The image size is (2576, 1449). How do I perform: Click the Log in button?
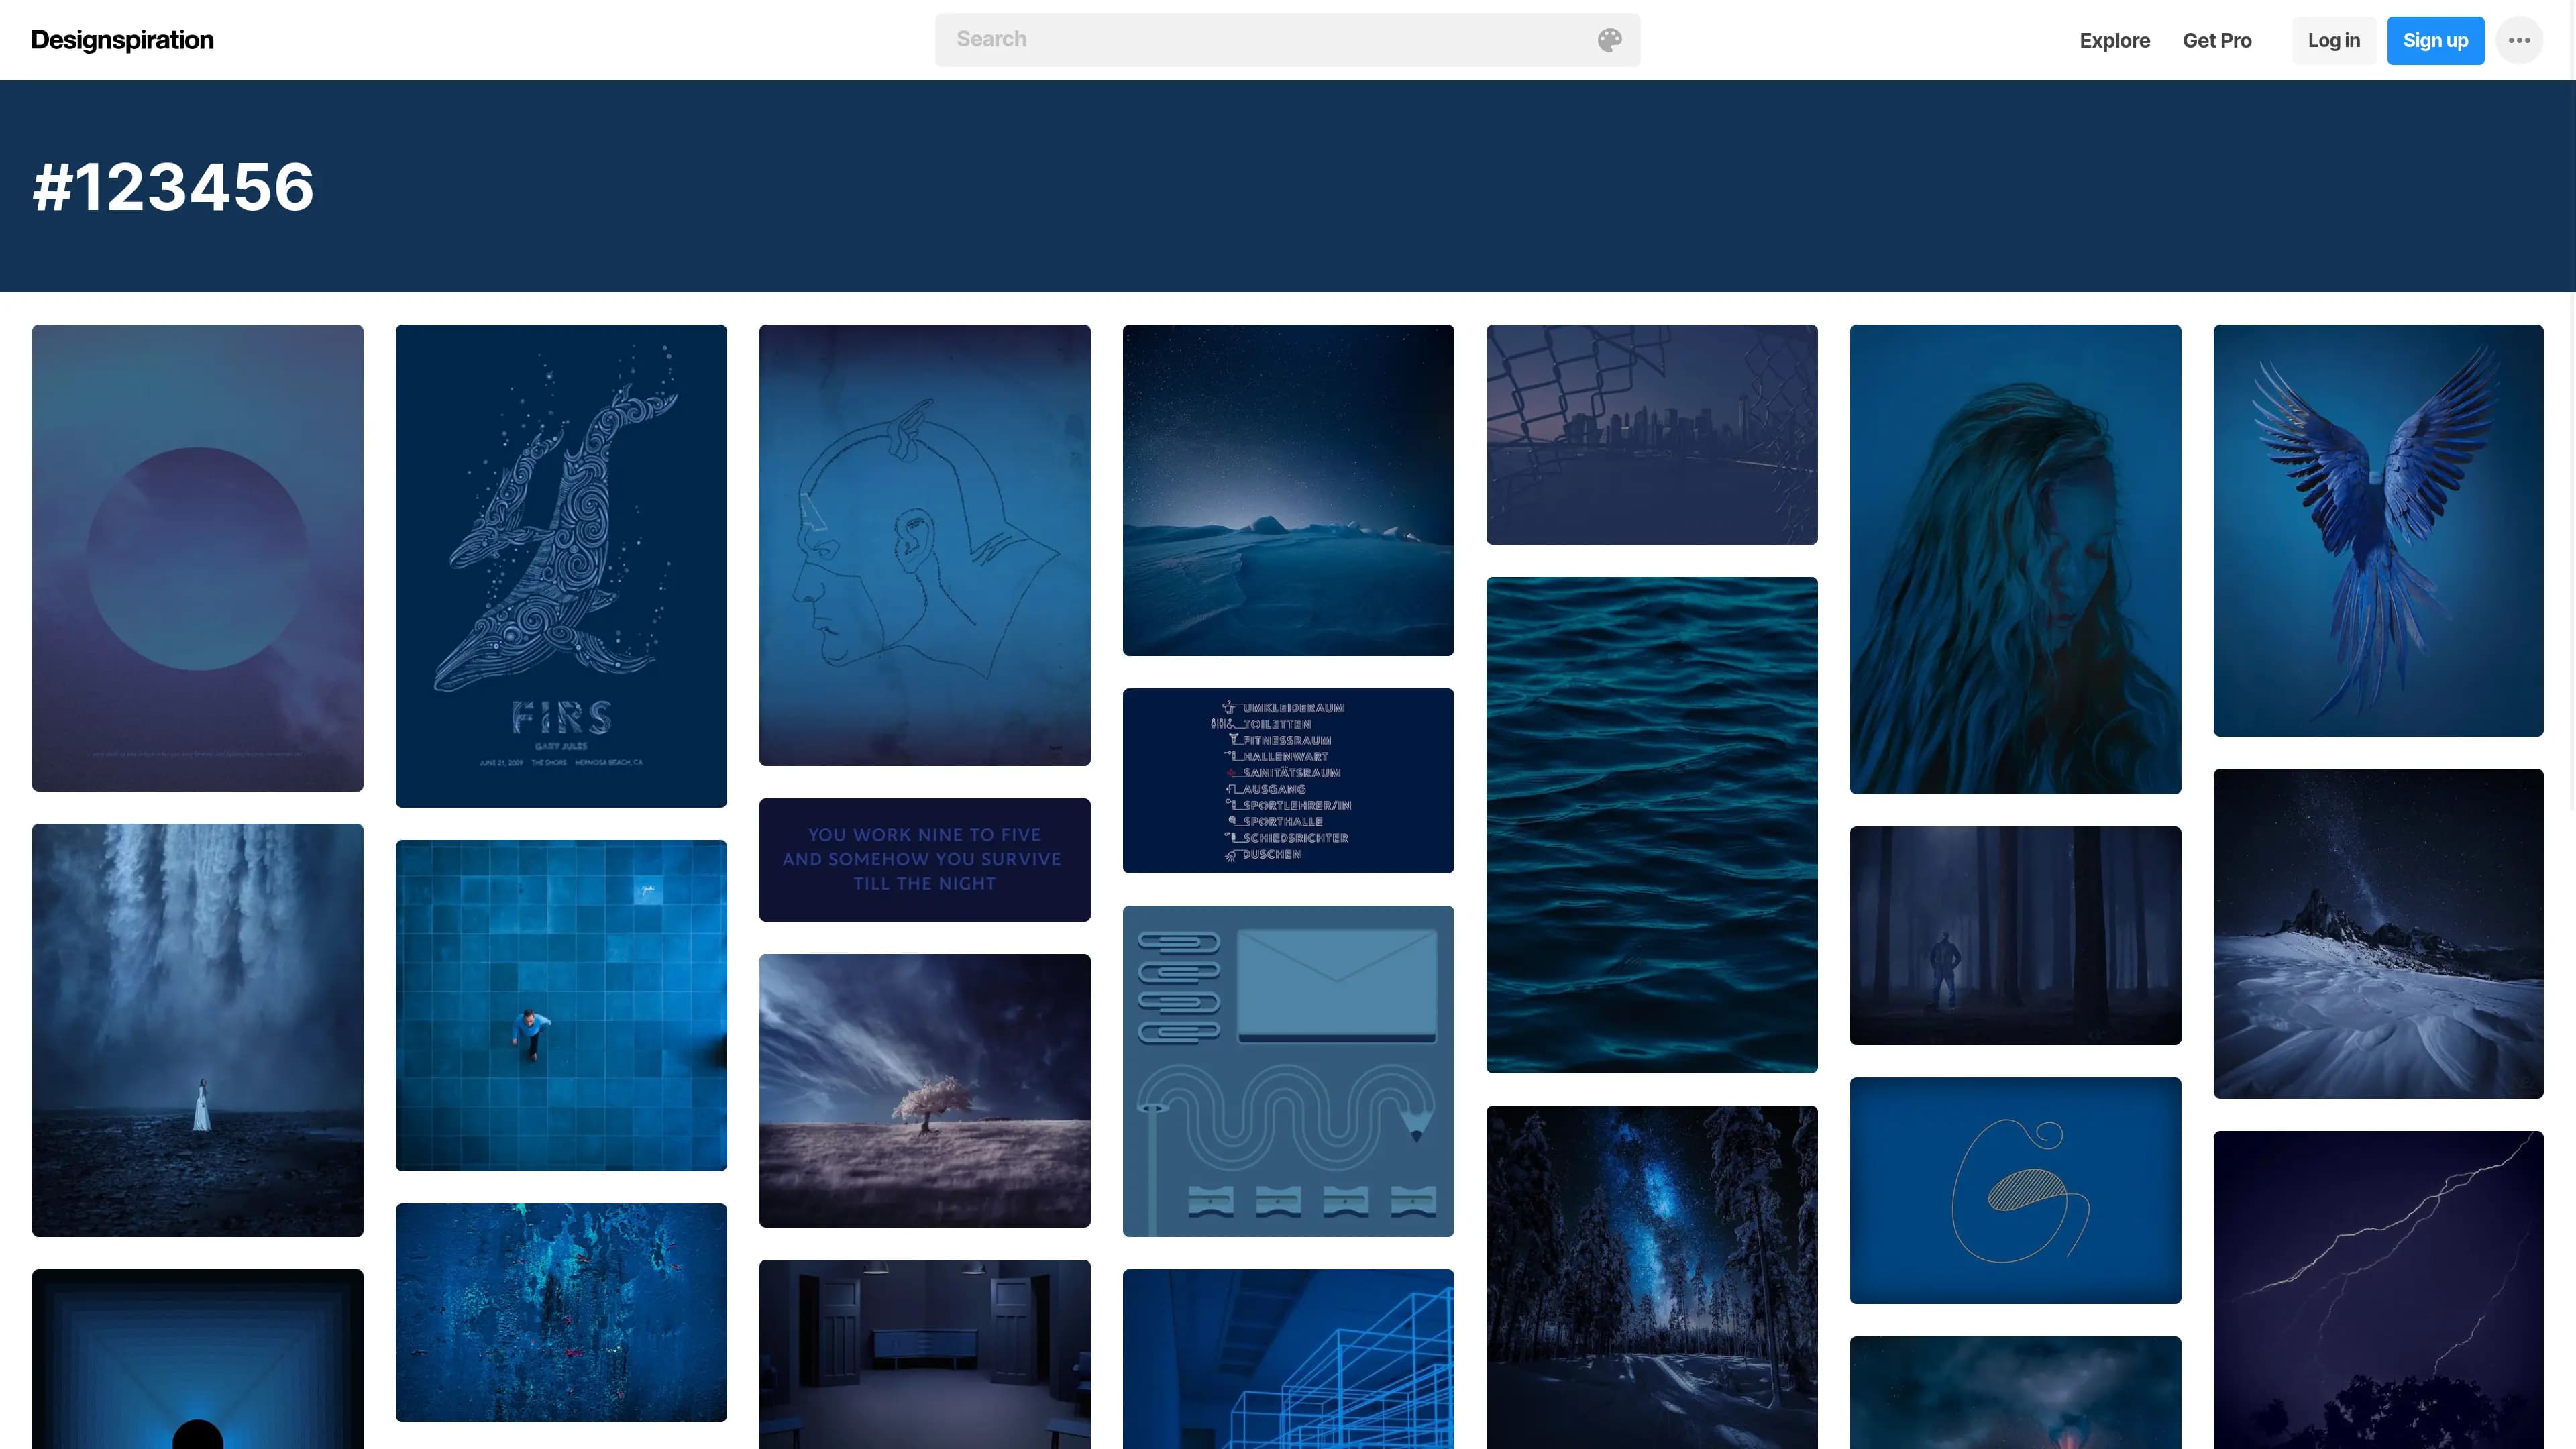[2333, 40]
